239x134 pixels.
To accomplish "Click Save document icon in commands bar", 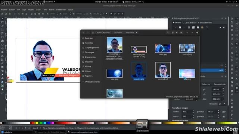I will [x=232, y=26].
